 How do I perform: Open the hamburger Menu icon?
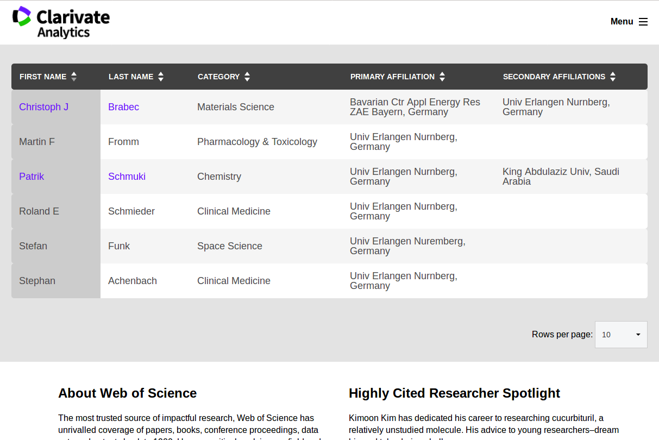point(643,22)
